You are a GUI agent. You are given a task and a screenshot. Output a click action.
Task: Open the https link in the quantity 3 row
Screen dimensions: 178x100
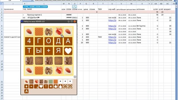click(x=112, y=29)
